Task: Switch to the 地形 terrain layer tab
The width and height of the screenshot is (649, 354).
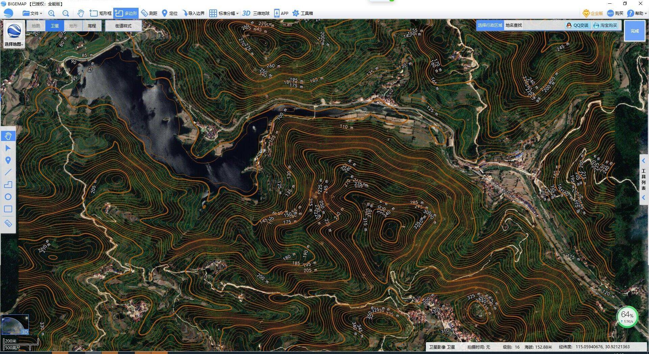Action: [x=73, y=26]
